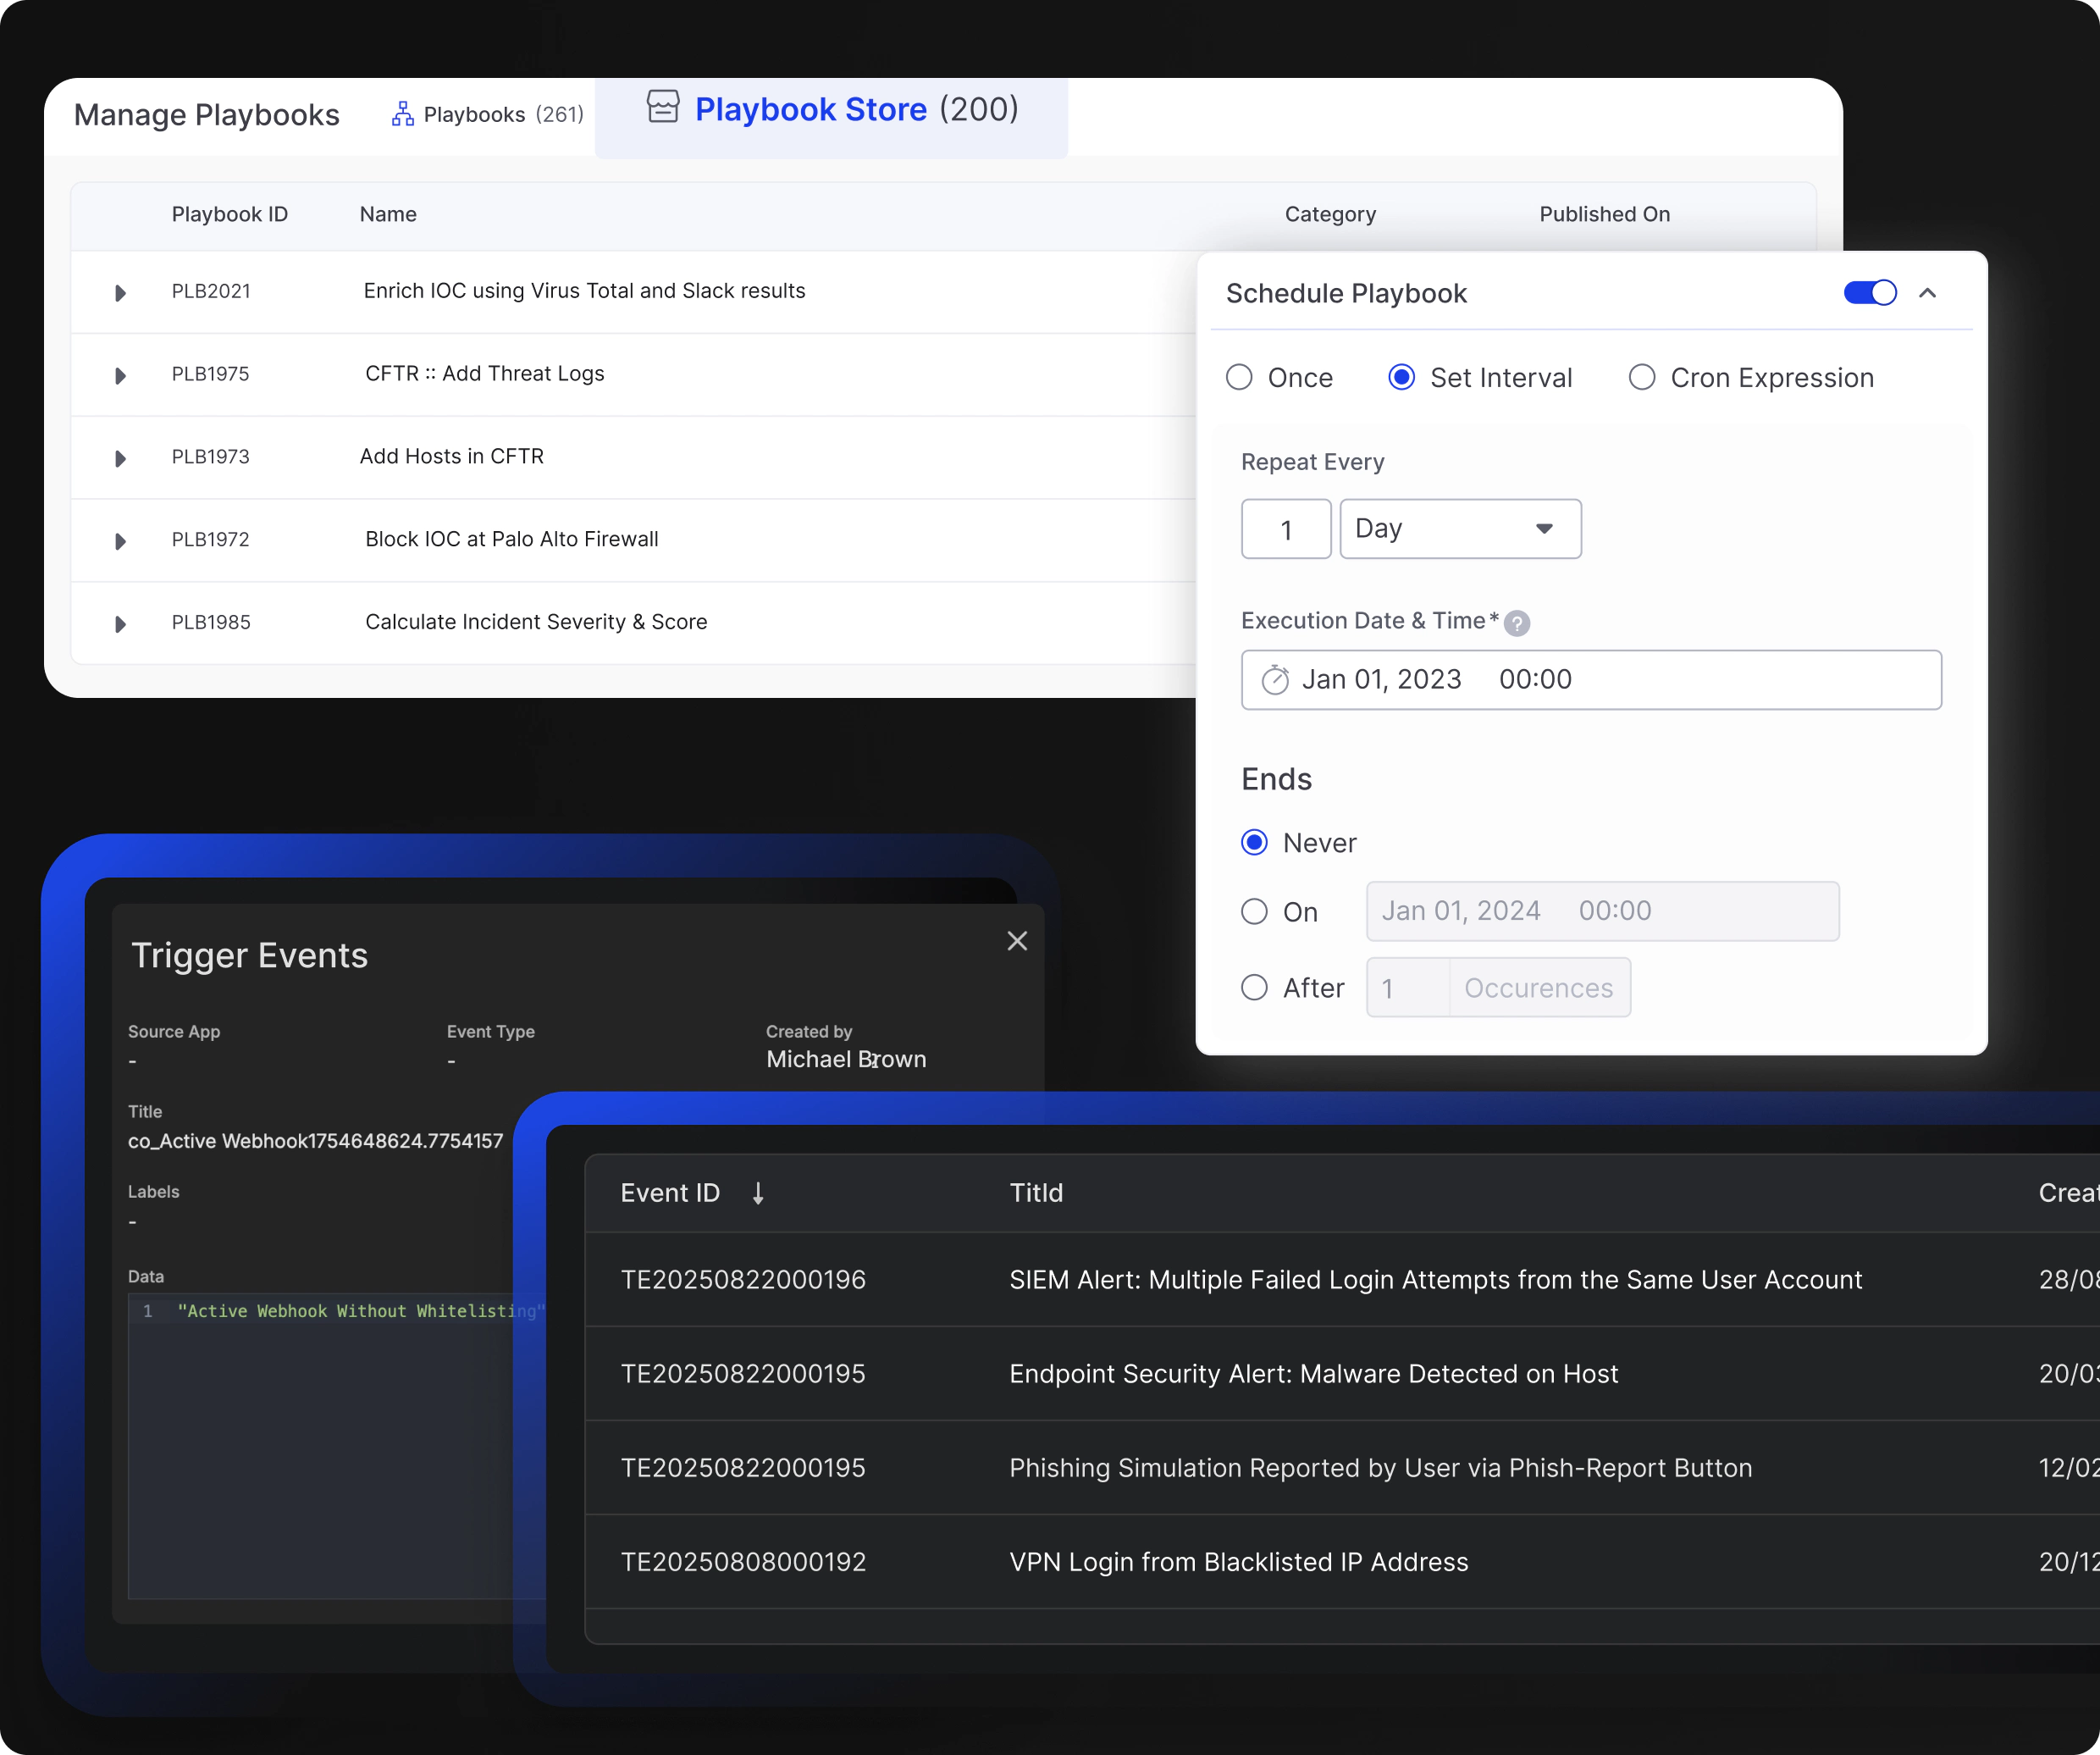Open the CFTR :: Add Threat Logs playbook
The image size is (2100, 1755).
point(485,373)
